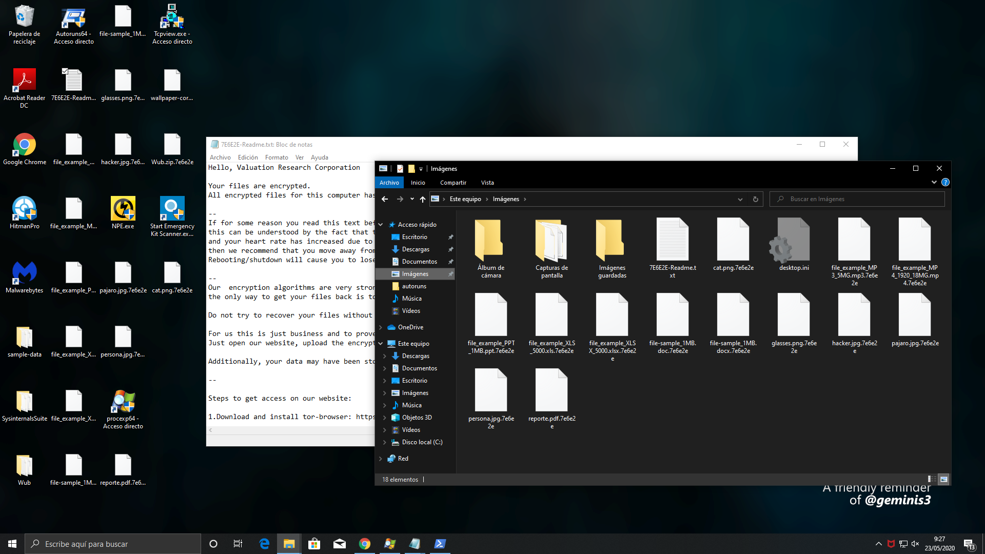Open the Explorer help icon
The width and height of the screenshot is (985, 554).
tap(945, 182)
